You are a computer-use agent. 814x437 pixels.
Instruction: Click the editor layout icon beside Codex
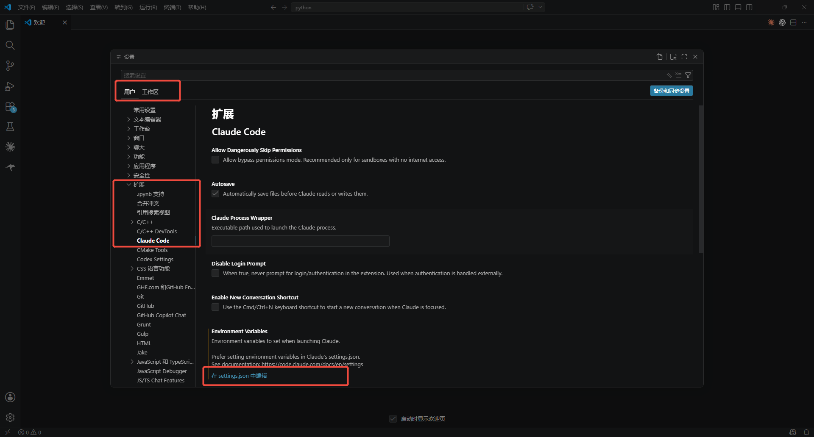pos(793,22)
